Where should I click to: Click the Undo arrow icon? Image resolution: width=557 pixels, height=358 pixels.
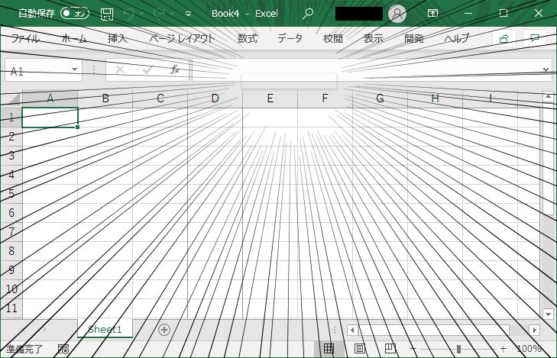[129, 14]
